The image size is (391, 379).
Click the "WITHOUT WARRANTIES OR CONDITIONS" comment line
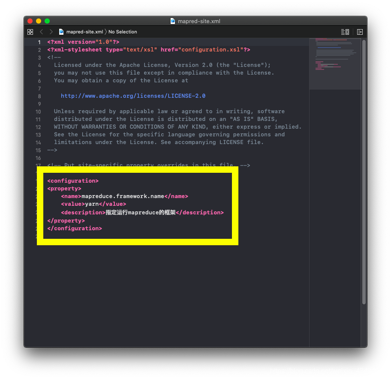[x=177, y=127]
